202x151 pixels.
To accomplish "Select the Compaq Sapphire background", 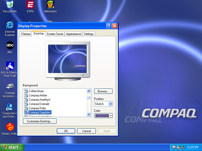I will pyautogui.click(x=40, y=112).
